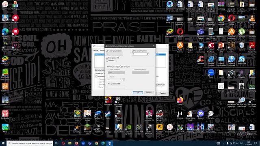This screenshot has height=146, width=260.
Task: Click the taskbar search box
Action: (x=30, y=143)
